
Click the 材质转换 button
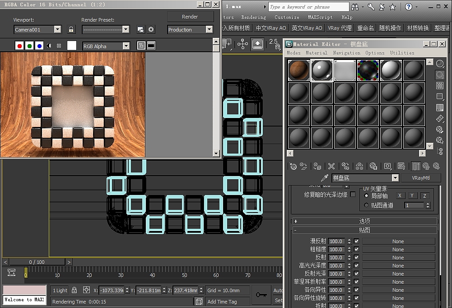418,28
